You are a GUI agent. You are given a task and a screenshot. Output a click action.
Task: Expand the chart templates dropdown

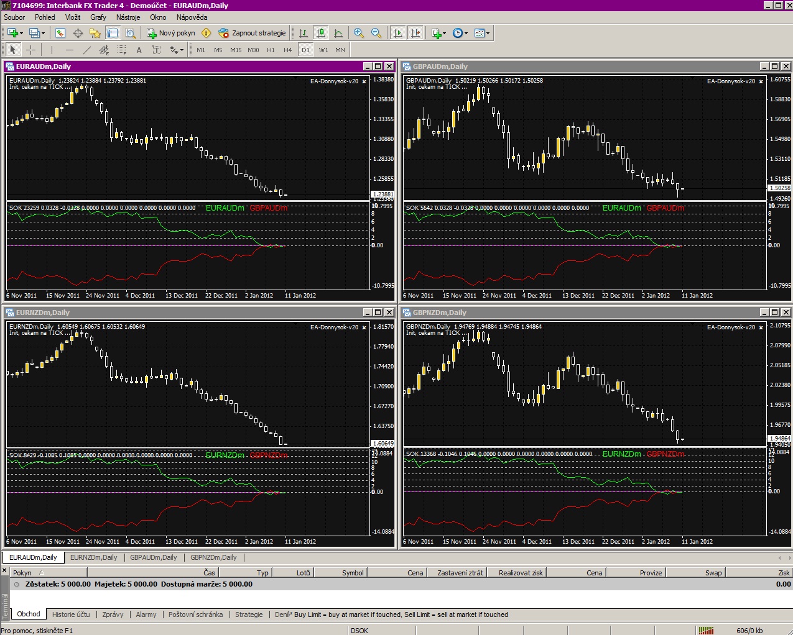click(x=488, y=34)
